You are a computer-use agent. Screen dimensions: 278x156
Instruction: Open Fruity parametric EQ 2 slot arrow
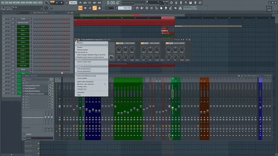tap(23, 86)
